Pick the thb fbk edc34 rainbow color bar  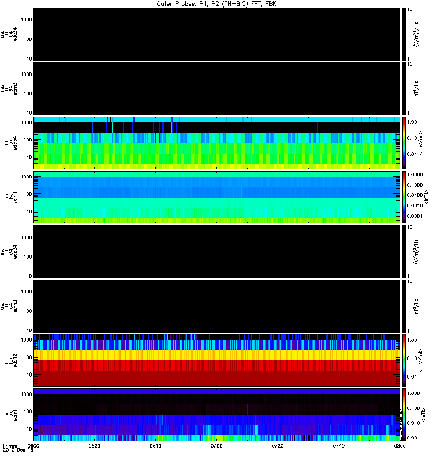404,143
